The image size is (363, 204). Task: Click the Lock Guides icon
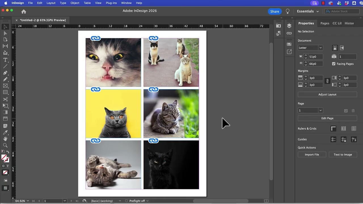click(x=343, y=139)
